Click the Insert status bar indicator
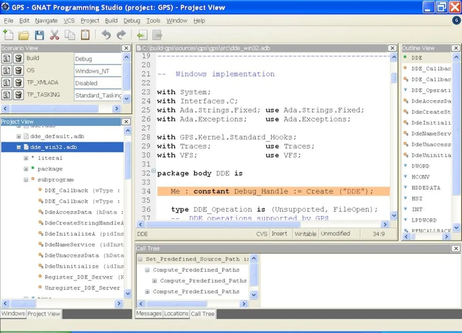Screen dimensions: 462x333 (279, 234)
